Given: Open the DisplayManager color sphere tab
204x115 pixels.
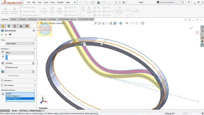Looking at the screenshot, I should (x=27, y=26).
